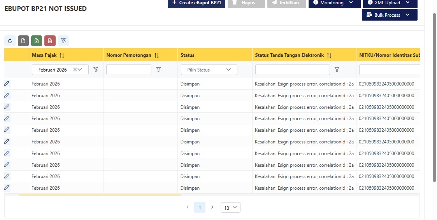The image size is (437, 220).
Task: Expand the Bulk Process dropdown button
Action: tap(390, 15)
